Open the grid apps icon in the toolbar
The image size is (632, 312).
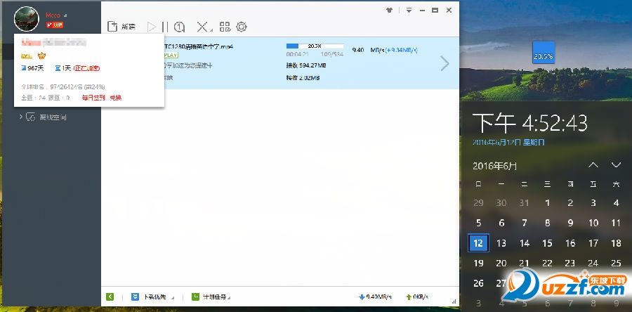(225, 27)
